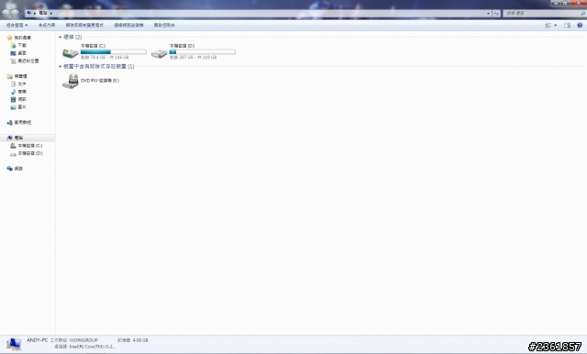Click the magnifier icon in the search box
Viewport: 587px width, 354px height.
582,14
